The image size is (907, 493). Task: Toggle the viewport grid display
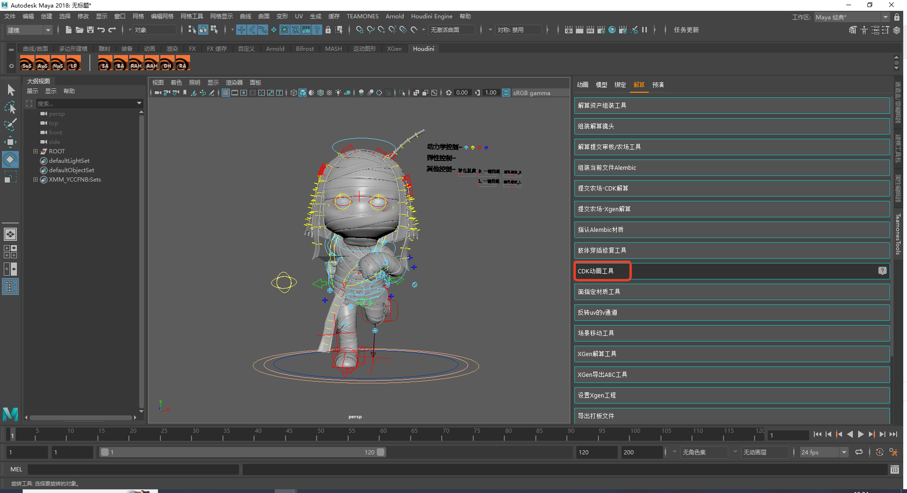[x=226, y=93]
